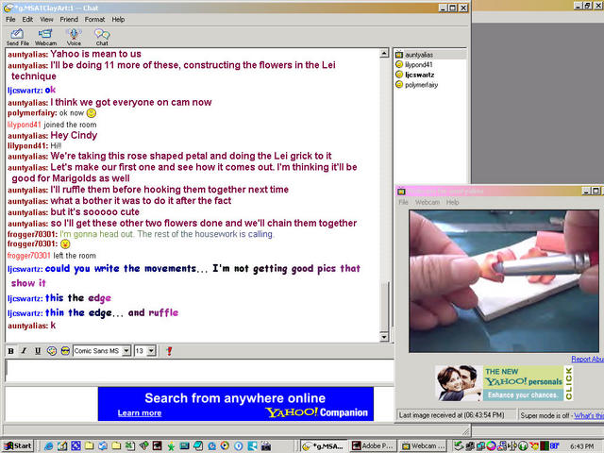Open the Help menu in chat window
The height and width of the screenshot is (453, 604).
coord(118,19)
